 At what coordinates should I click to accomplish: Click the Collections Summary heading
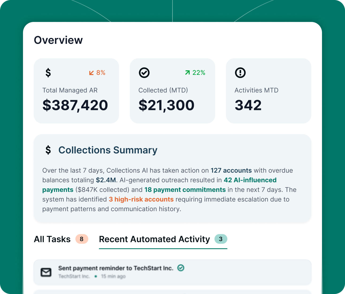click(x=108, y=150)
